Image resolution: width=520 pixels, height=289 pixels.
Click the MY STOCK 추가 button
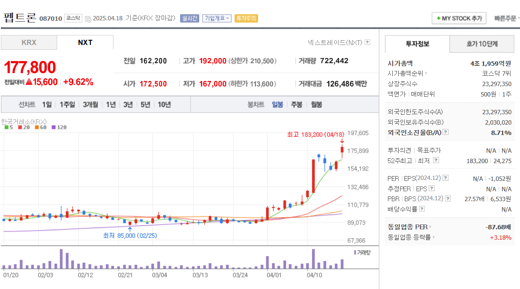click(459, 18)
